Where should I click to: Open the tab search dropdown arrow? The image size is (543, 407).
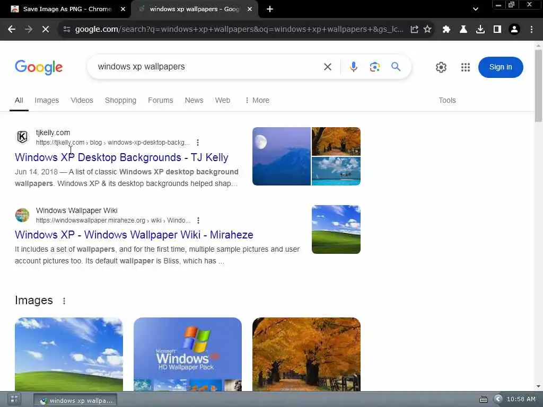point(476,10)
